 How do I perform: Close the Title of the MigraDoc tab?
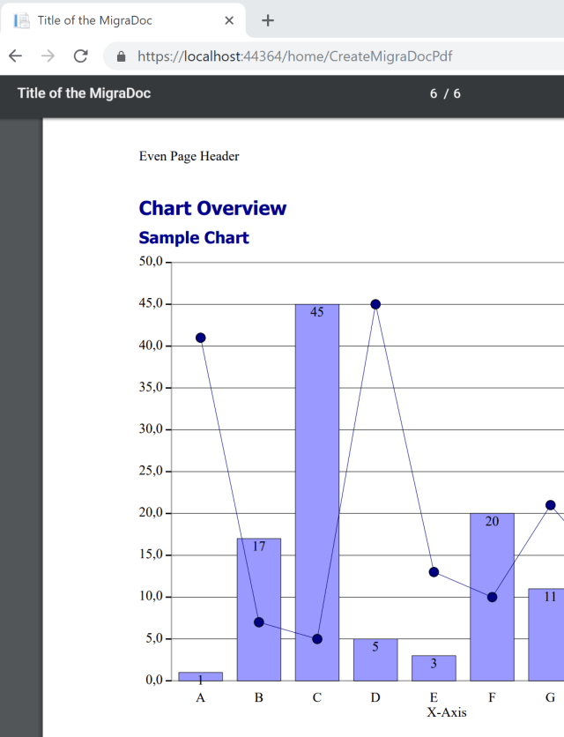pyautogui.click(x=229, y=20)
